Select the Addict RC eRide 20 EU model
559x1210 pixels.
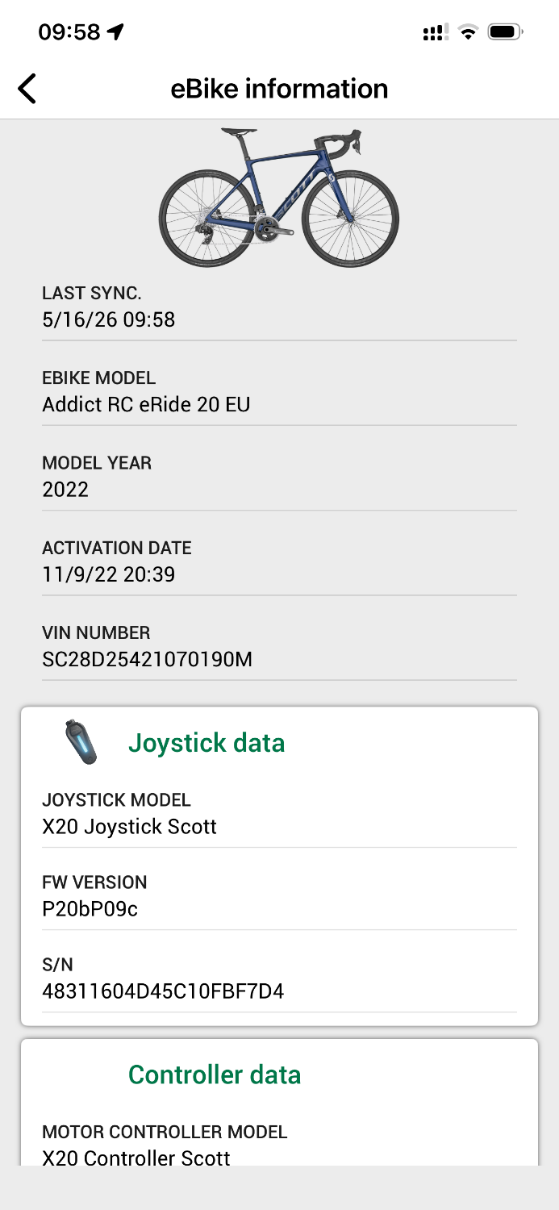click(x=146, y=404)
